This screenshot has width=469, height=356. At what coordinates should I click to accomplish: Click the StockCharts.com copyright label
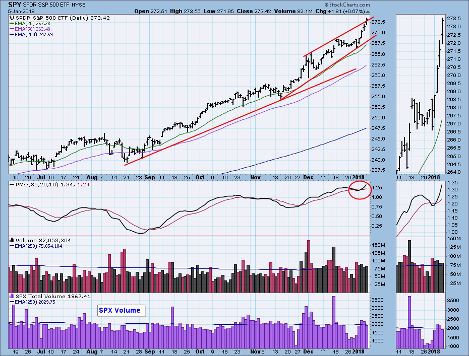pos(347,5)
